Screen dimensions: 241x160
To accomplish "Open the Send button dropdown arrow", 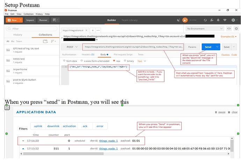I will [x=217, y=47].
